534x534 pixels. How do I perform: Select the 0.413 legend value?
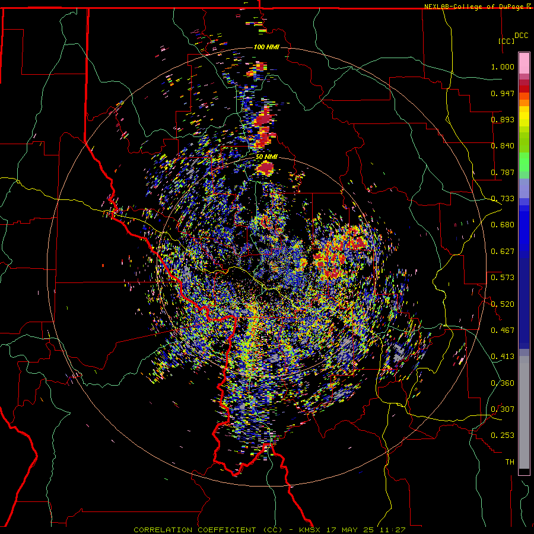[x=503, y=357]
